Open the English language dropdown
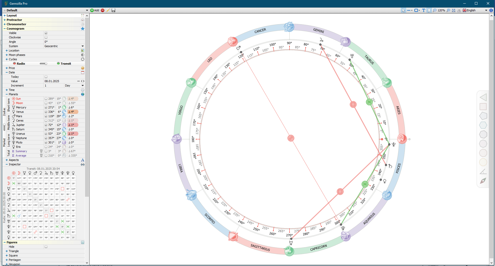The width and height of the screenshot is (495, 266). tap(486, 10)
